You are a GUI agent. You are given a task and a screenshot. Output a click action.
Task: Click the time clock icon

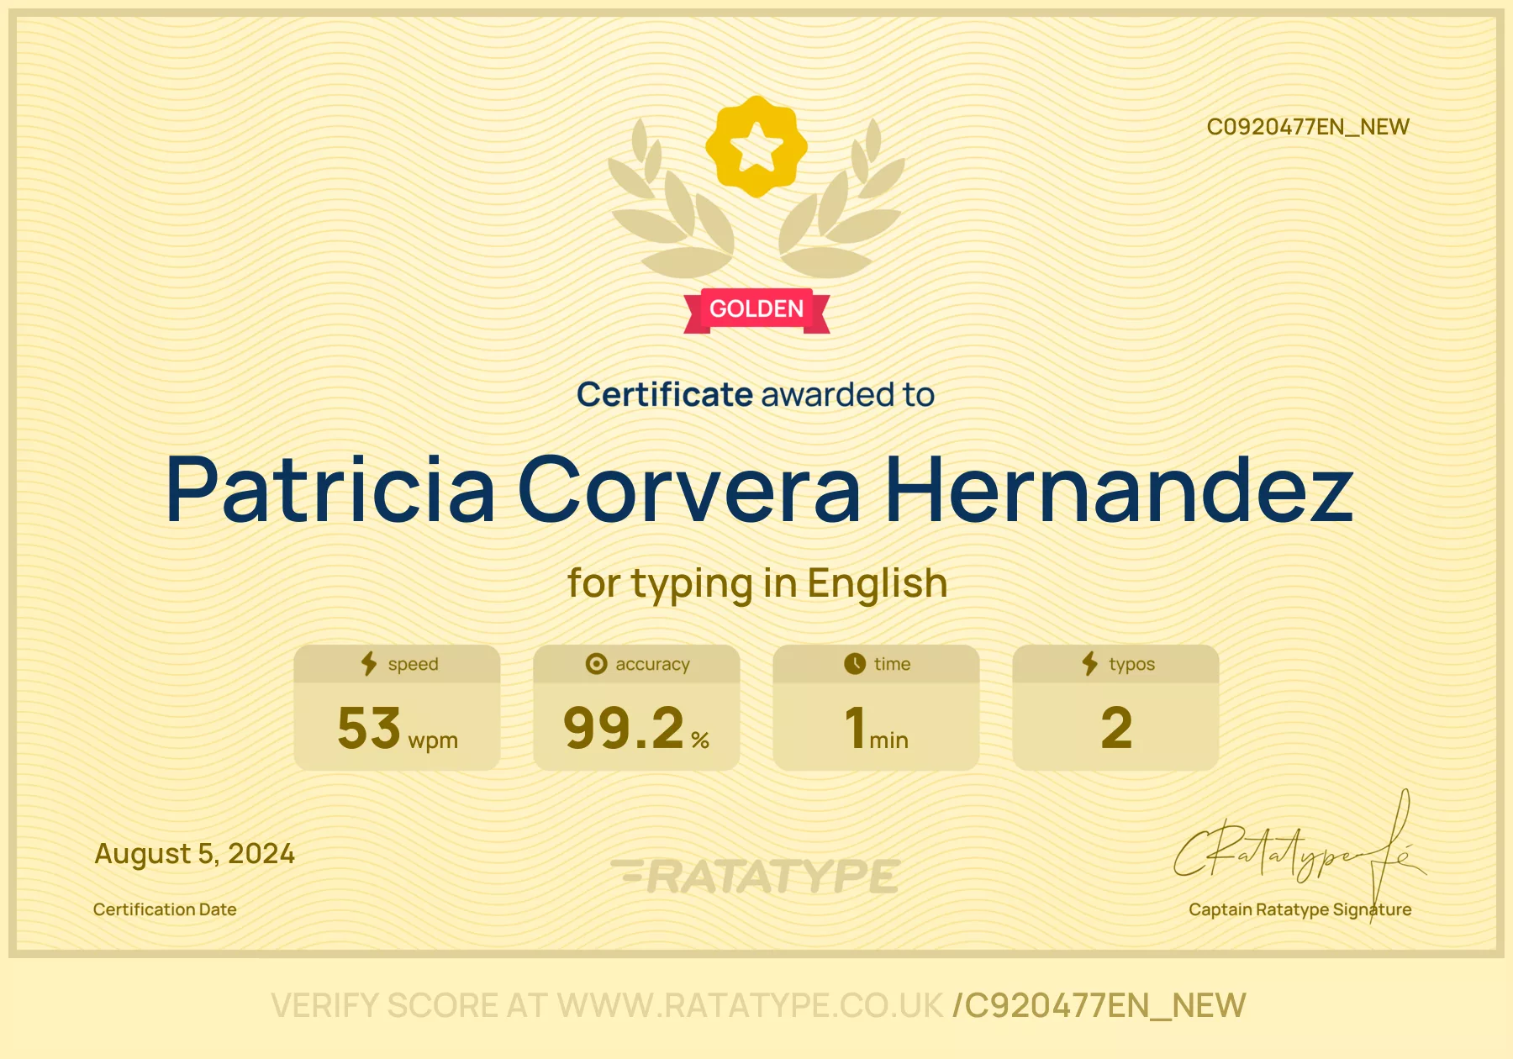pyautogui.click(x=855, y=664)
